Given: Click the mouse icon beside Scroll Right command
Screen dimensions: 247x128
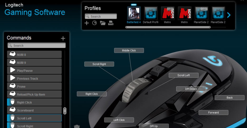Looking at the screenshot, I should (x=12, y=125).
